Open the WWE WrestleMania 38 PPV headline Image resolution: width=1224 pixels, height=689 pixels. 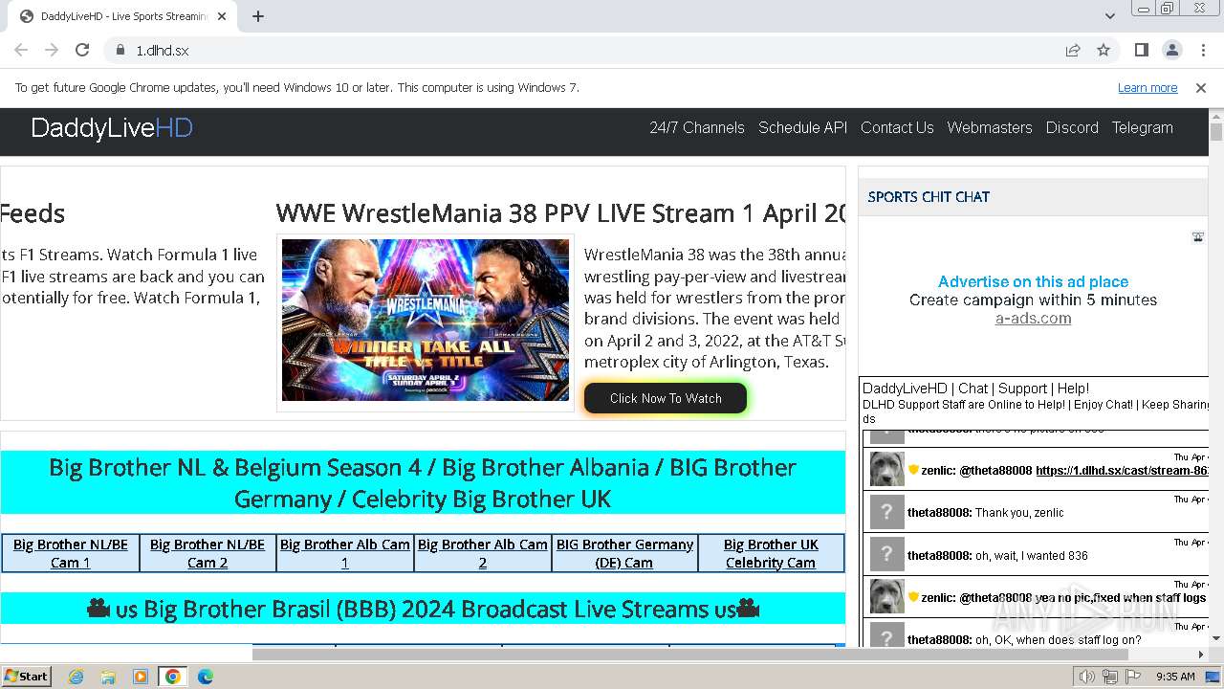tap(560, 213)
